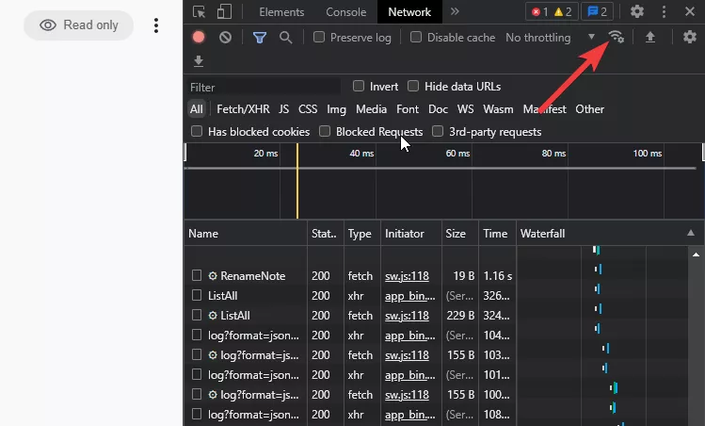Click the RenameNote request name
The width and height of the screenshot is (705, 426).
tap(252, 275)
